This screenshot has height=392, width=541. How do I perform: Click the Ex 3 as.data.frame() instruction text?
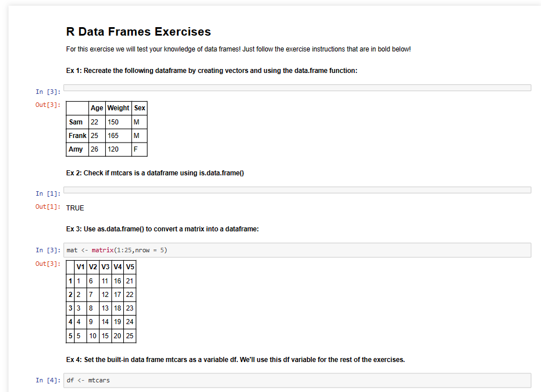162,229
